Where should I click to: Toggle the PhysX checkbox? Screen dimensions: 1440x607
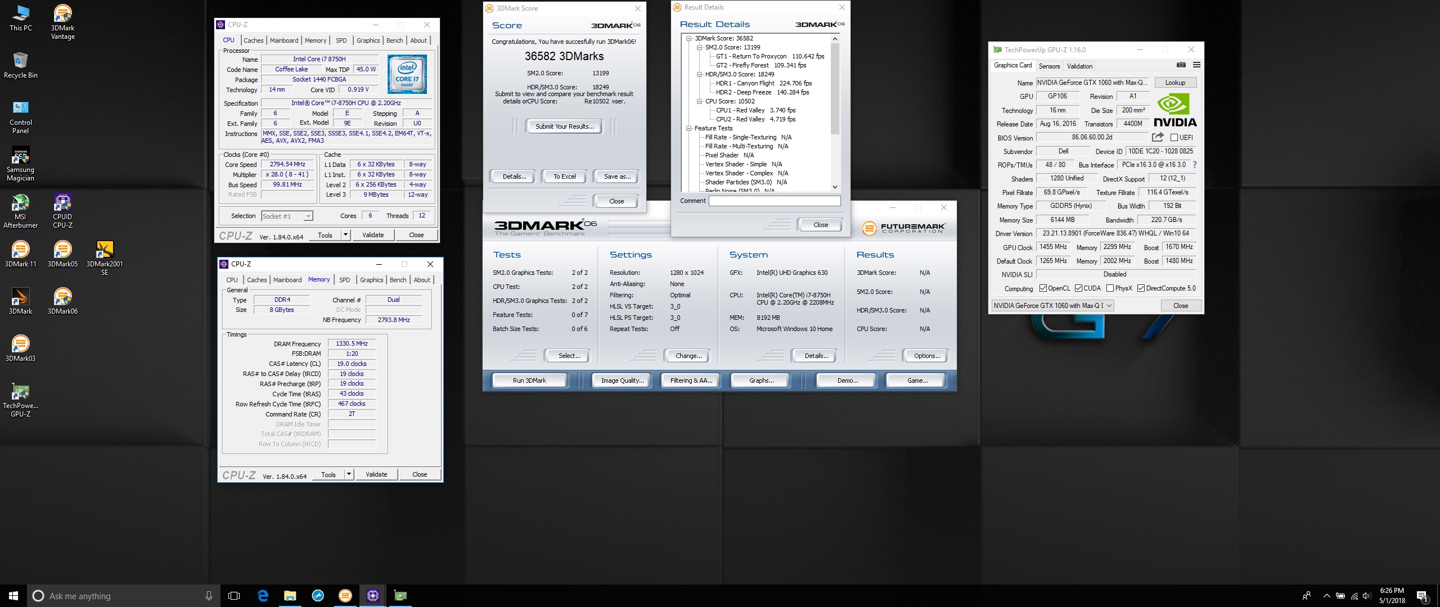1110,288
